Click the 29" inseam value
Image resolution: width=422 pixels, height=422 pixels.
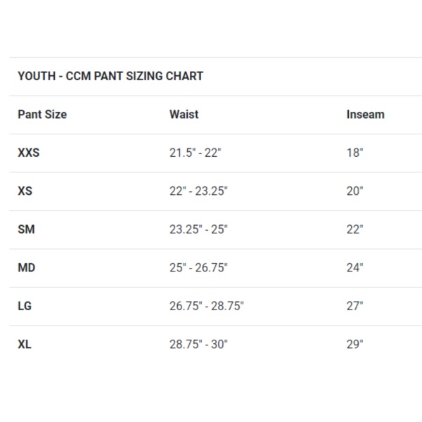[x=354, y=344]
